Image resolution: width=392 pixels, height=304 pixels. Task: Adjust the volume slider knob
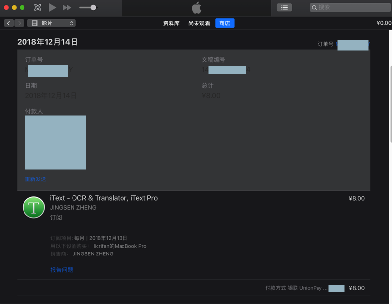click(93, 8)
